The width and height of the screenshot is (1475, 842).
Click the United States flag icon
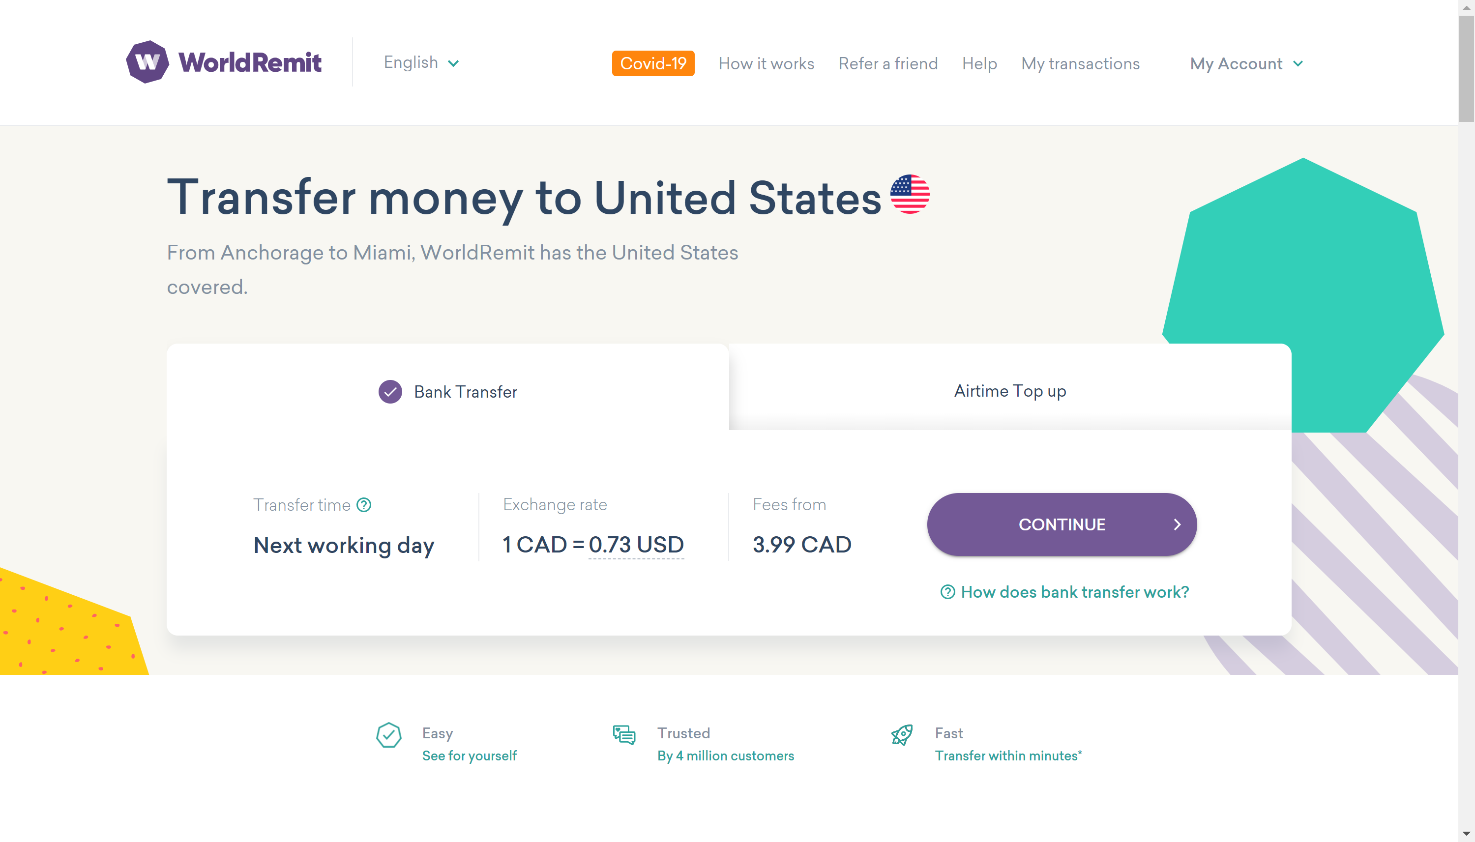point(909,194)
